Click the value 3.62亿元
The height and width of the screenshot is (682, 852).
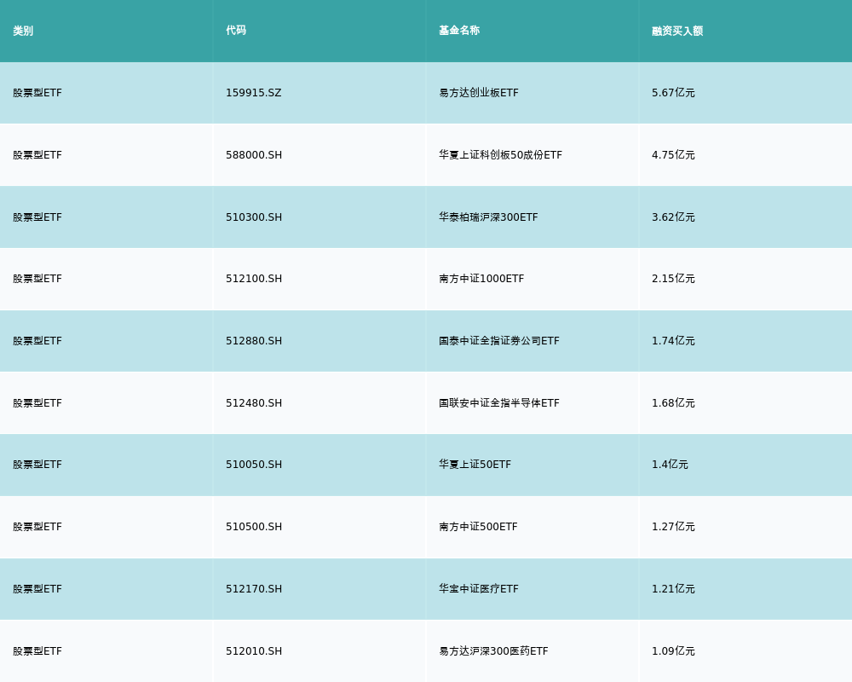[673, 217]
